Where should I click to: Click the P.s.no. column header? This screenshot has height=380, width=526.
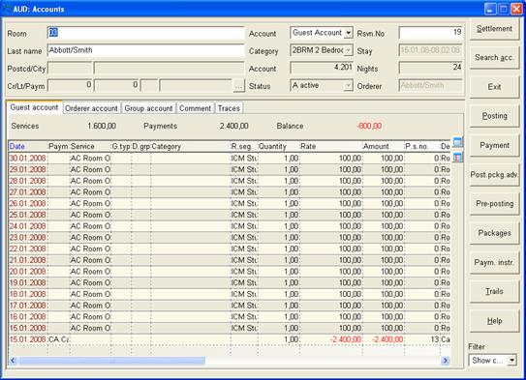pos(422,147)
